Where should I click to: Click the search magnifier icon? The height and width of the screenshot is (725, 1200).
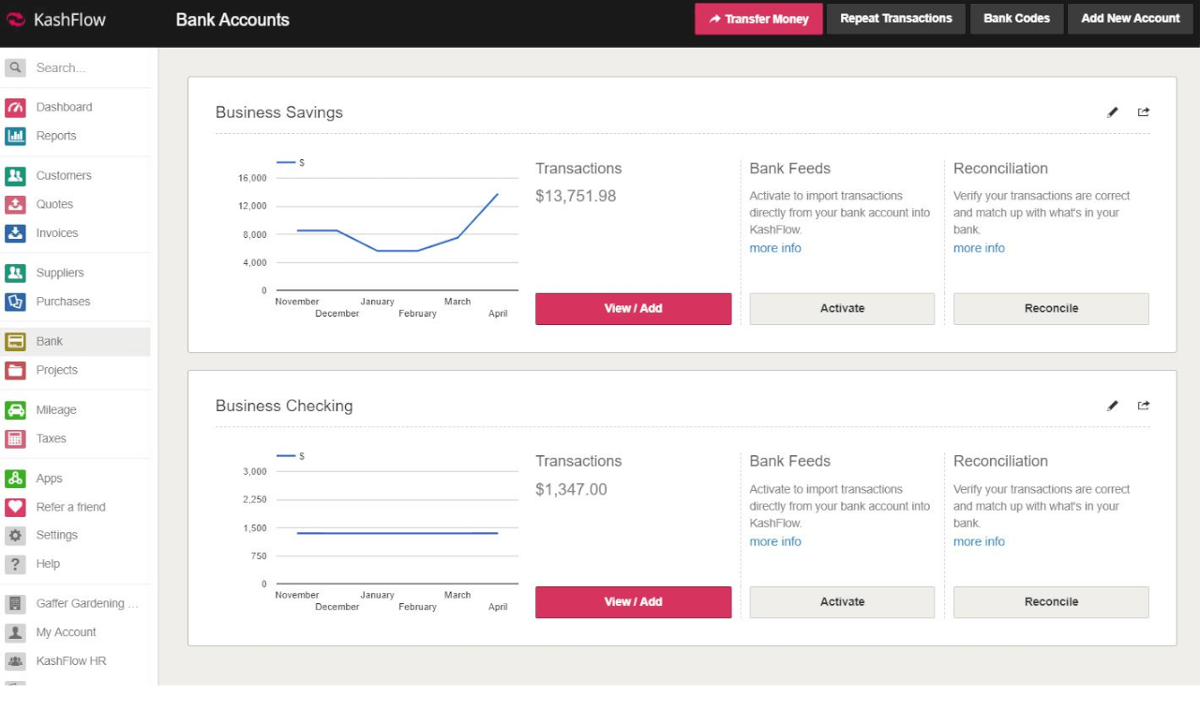[x=15, y=67]
